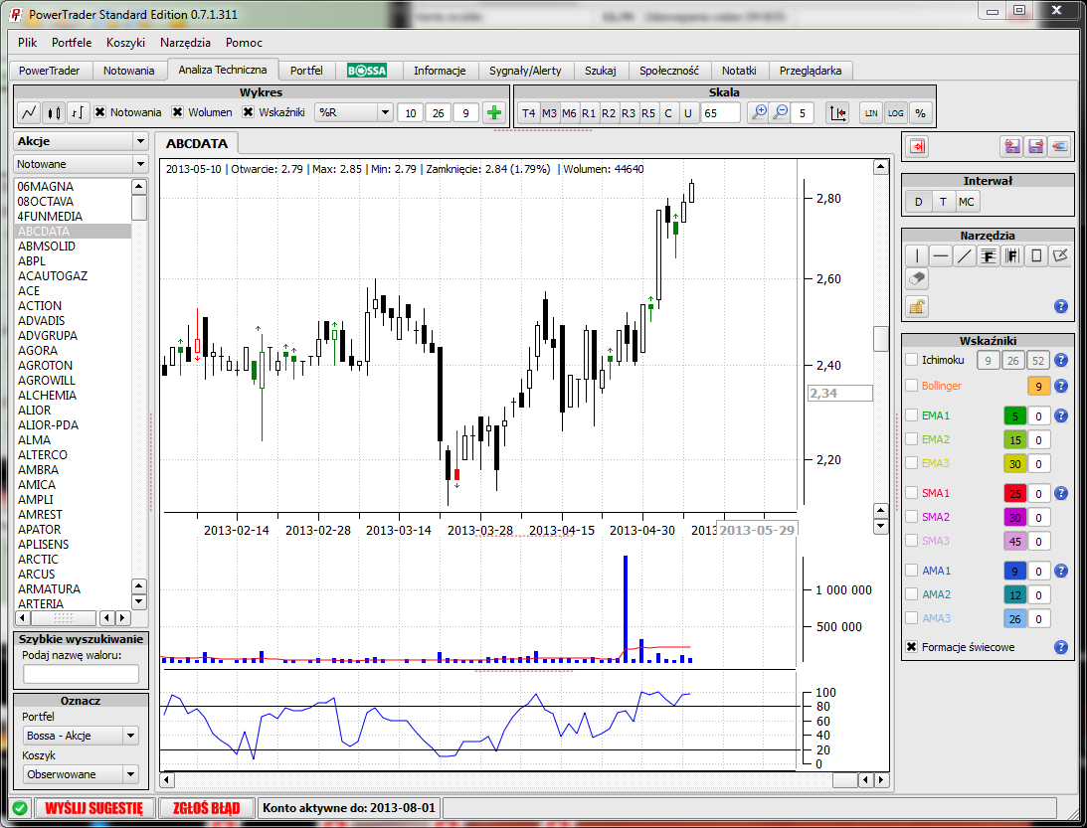This screenshot has height=828, width=1087.
Task: Zoom out with the magnifier minus icon
Action: [780, 113]
